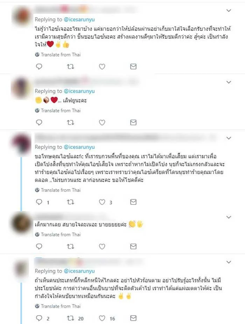Like the tweet showing 3 likes

click(102, 202)
